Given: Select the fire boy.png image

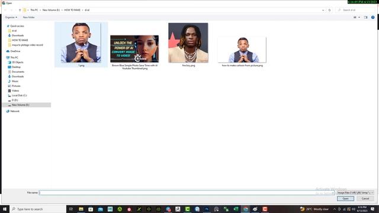Looking at the screenshot, I should 188,45.
